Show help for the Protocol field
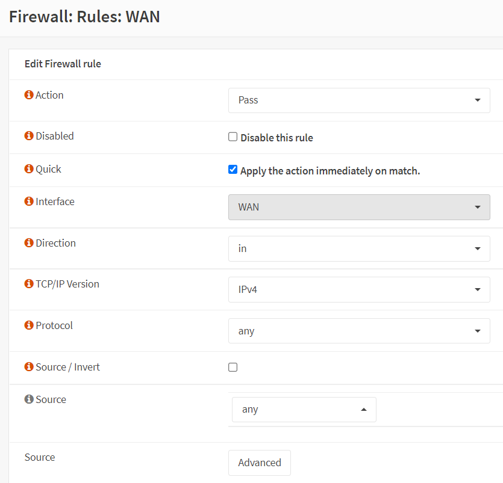This screenshot has width=503, height=483. click(x=29, y=325)
